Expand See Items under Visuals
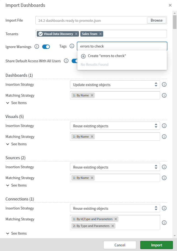This screenshot has height=251, width=177. tap(16, 144)
